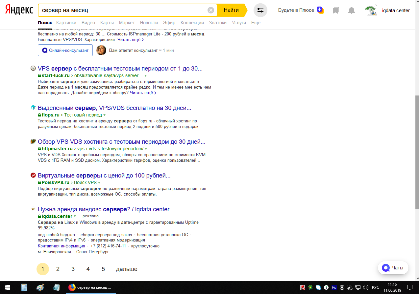Screen dimensions: 419x294
Task: Switch to the Новости tab
Action: pyautogui.click(x=149, y=23)
